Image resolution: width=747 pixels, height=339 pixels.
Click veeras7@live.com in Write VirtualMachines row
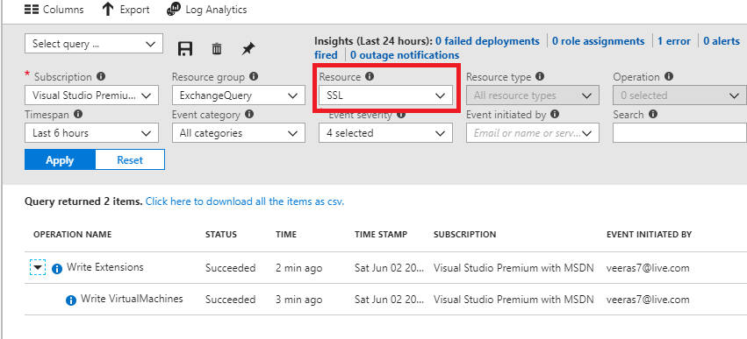tap(648, 300)
